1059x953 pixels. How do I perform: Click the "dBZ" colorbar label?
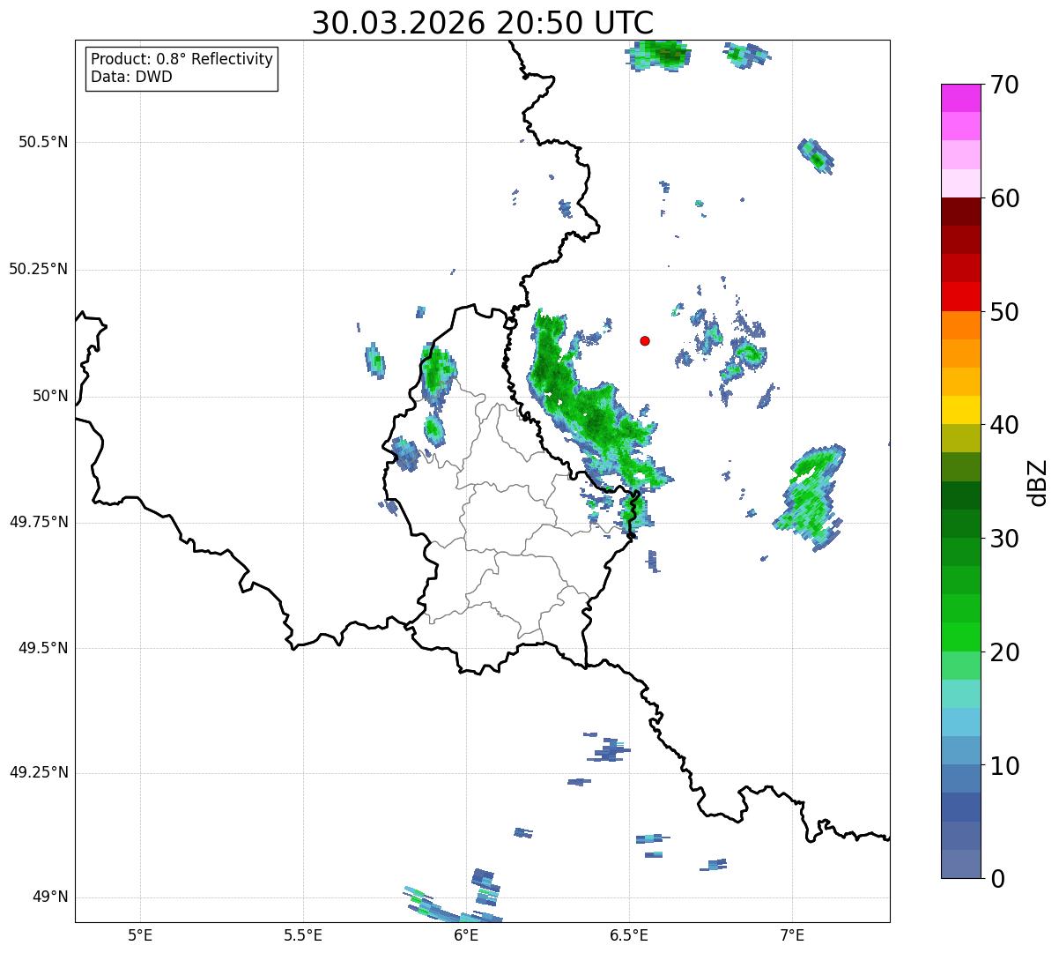click(x=1037, y=481)
